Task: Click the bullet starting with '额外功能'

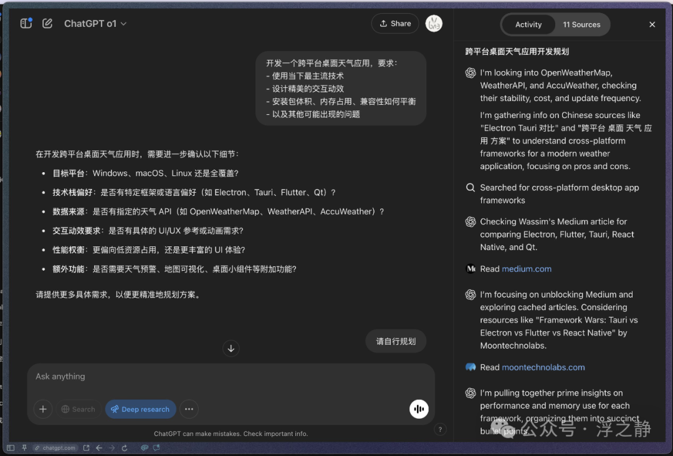Action: click(174, 269)
